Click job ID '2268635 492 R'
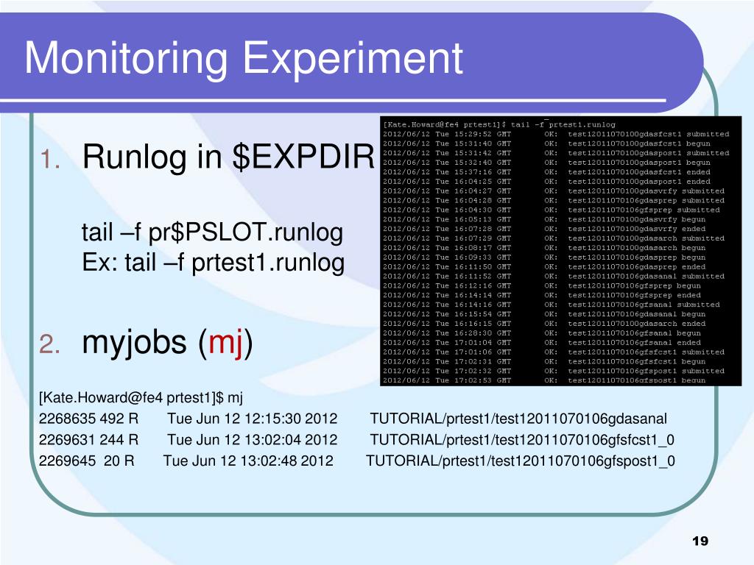 tap(88, 419)
